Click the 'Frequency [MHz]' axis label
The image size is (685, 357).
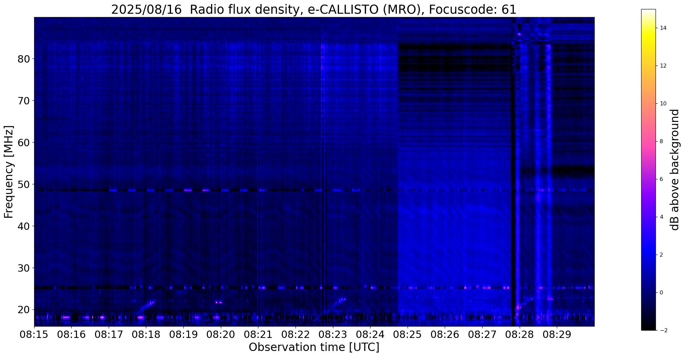coord(9,172)
